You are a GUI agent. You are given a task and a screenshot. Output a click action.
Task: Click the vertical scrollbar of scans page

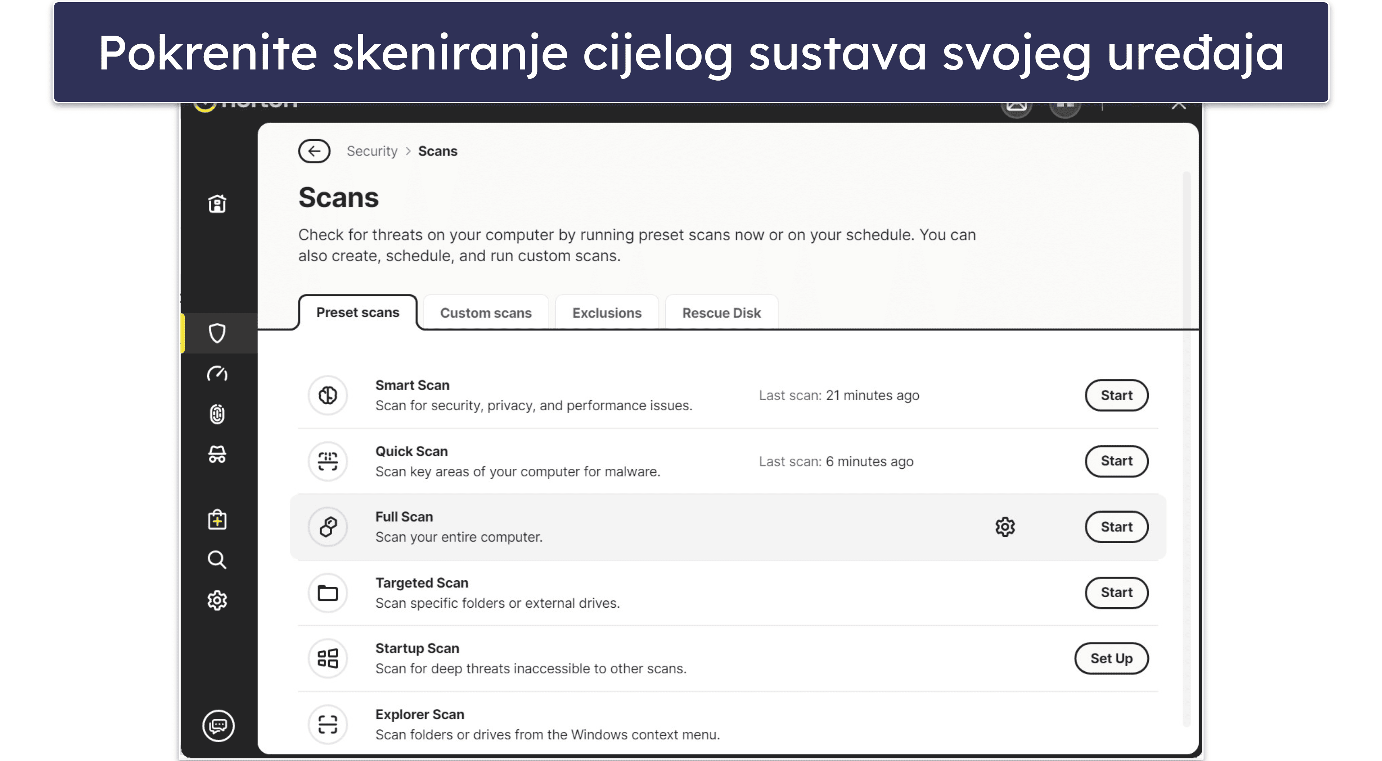tap(1186, 449)
